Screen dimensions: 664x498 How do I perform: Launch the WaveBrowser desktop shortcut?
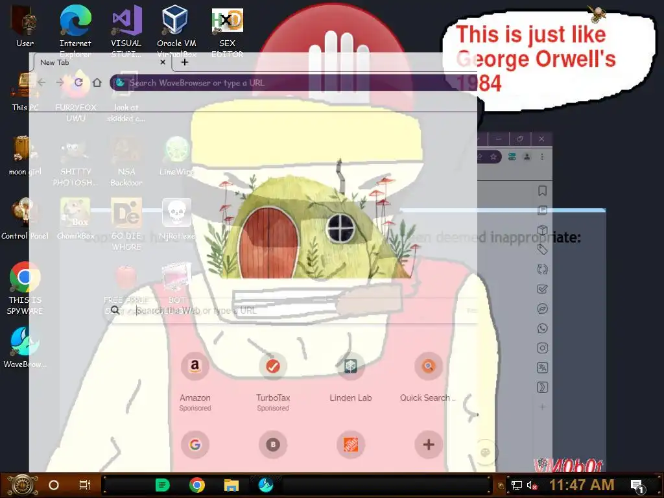pyautogui.click(x=25, y=348)
